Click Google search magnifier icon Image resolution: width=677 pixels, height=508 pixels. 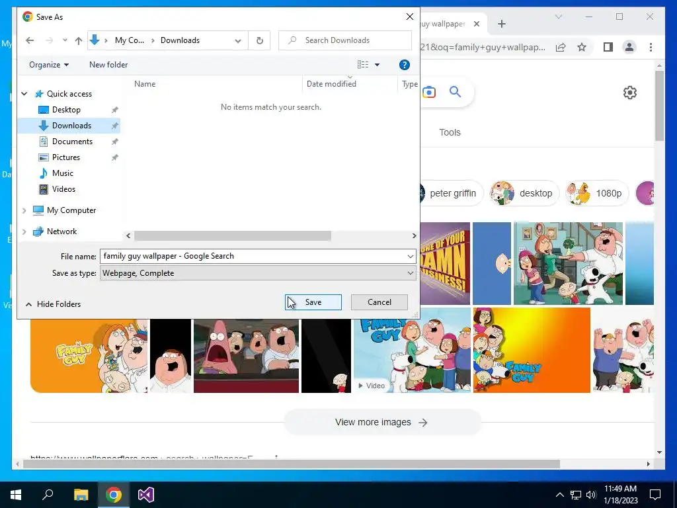click(x=455, y=91)
